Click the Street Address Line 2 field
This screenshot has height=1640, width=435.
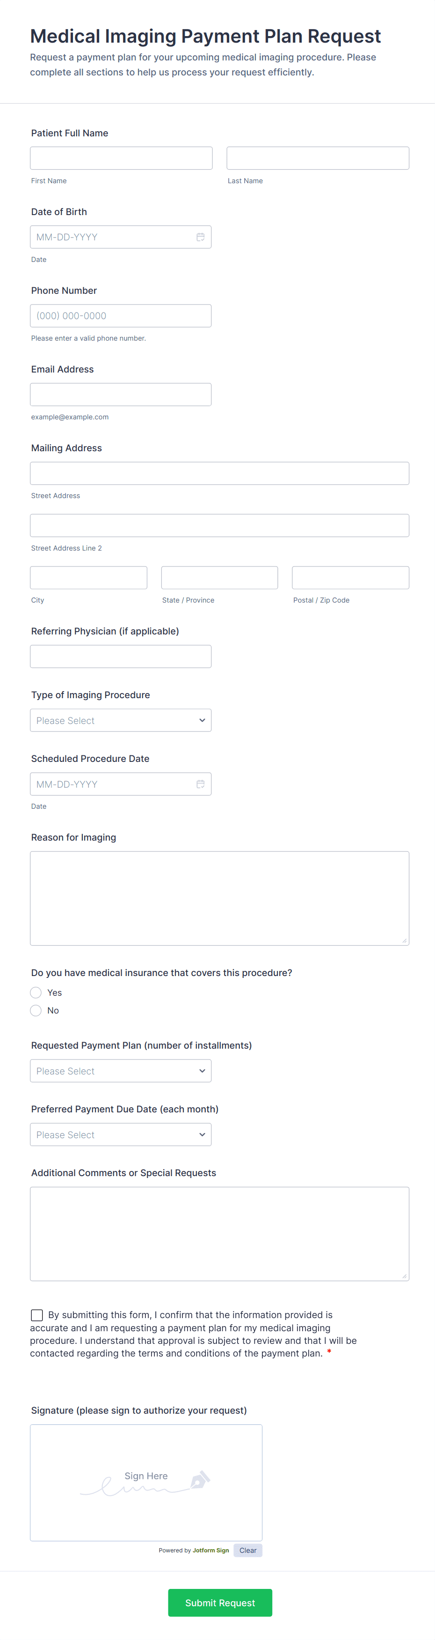coord(219,525)
